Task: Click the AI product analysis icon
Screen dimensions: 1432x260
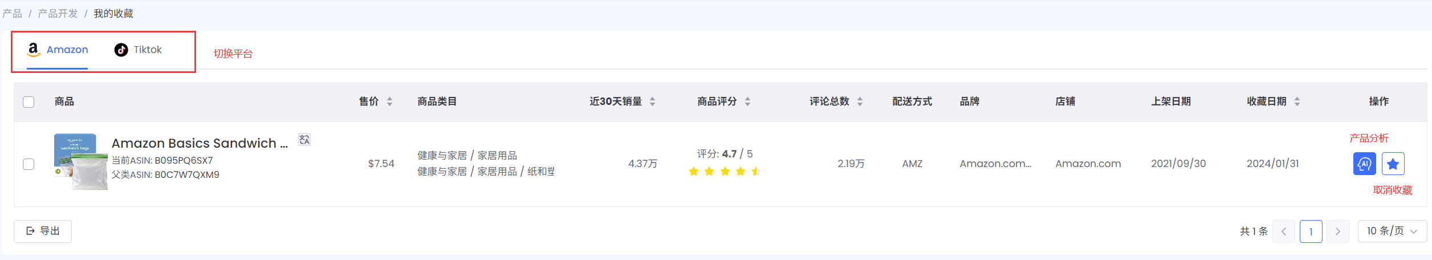Action: (1364, 164)
